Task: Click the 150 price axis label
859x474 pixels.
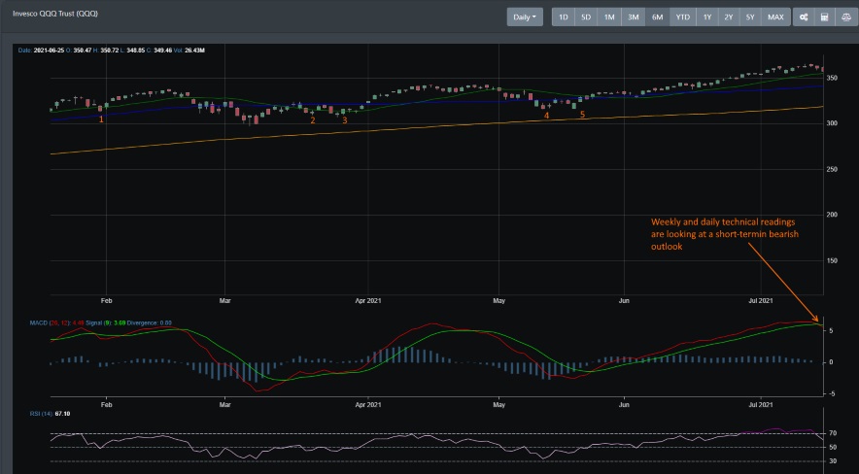Action: 832,260
